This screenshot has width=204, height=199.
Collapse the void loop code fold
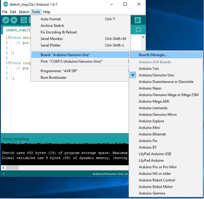[x=10, y=63]
